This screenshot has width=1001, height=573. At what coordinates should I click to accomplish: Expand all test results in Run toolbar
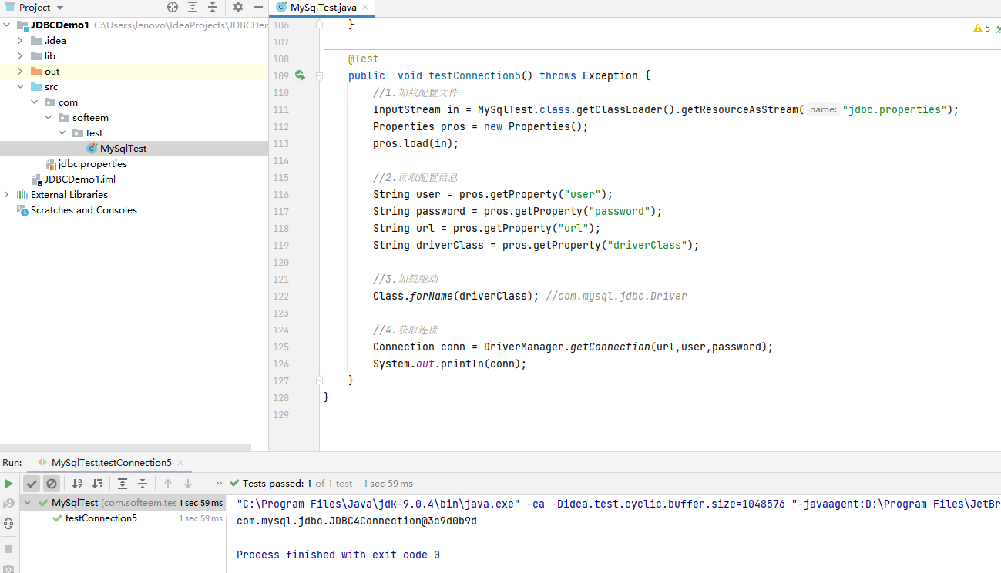(x=123, y=484)
